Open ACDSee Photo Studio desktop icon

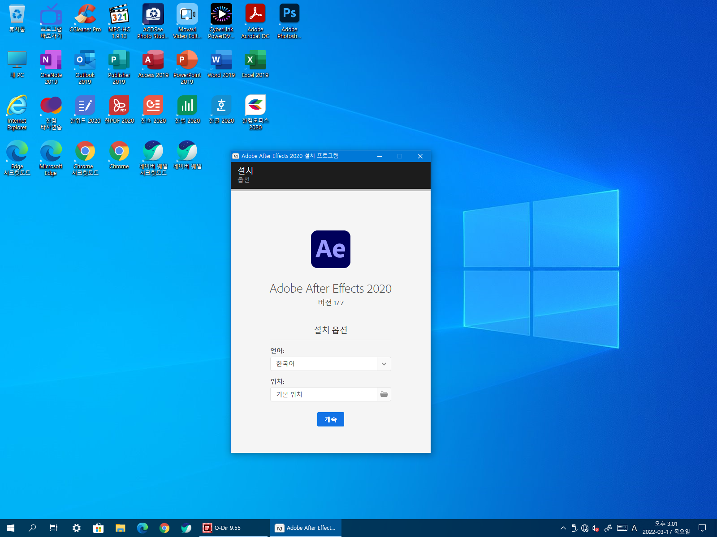(153, 21)
